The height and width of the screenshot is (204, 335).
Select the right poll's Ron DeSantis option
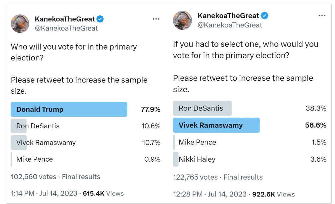tap(250, 108)
